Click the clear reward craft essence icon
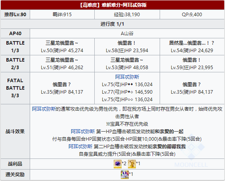 click(x=125, y=175)
